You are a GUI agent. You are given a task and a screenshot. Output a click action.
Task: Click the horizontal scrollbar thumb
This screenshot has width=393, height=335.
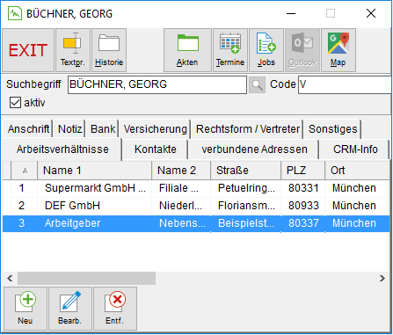(x=86, y=278)
